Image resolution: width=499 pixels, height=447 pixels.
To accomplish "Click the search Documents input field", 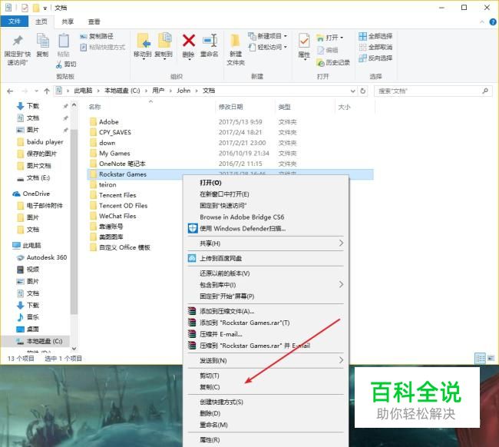I will click(x=432, y=91).
